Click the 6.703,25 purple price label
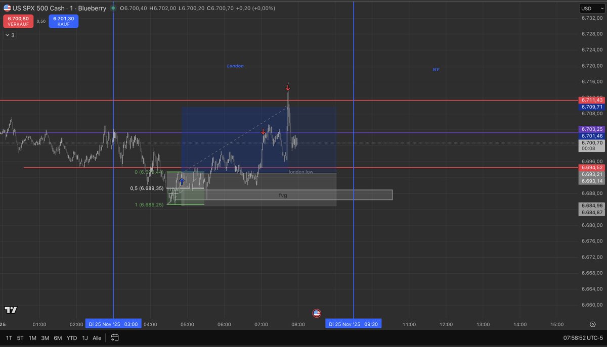This screenshot has width=607, height=347. point(592,129)
